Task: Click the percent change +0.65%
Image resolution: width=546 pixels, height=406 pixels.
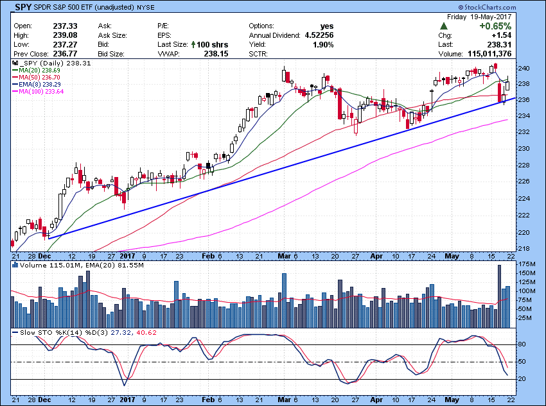Action: pos(495,26)
